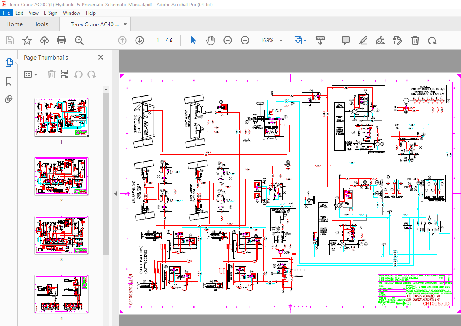Click the Save file icon
461x326 pixels.
click(x=10, y=40)
